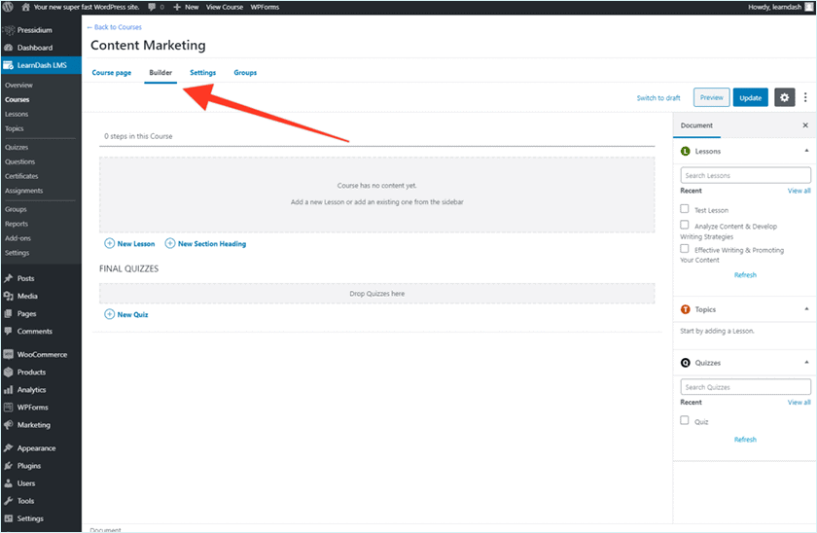Collapse the Quizzes panel
The width and height of the screenshot is (817, 533).
click(805, 363)
